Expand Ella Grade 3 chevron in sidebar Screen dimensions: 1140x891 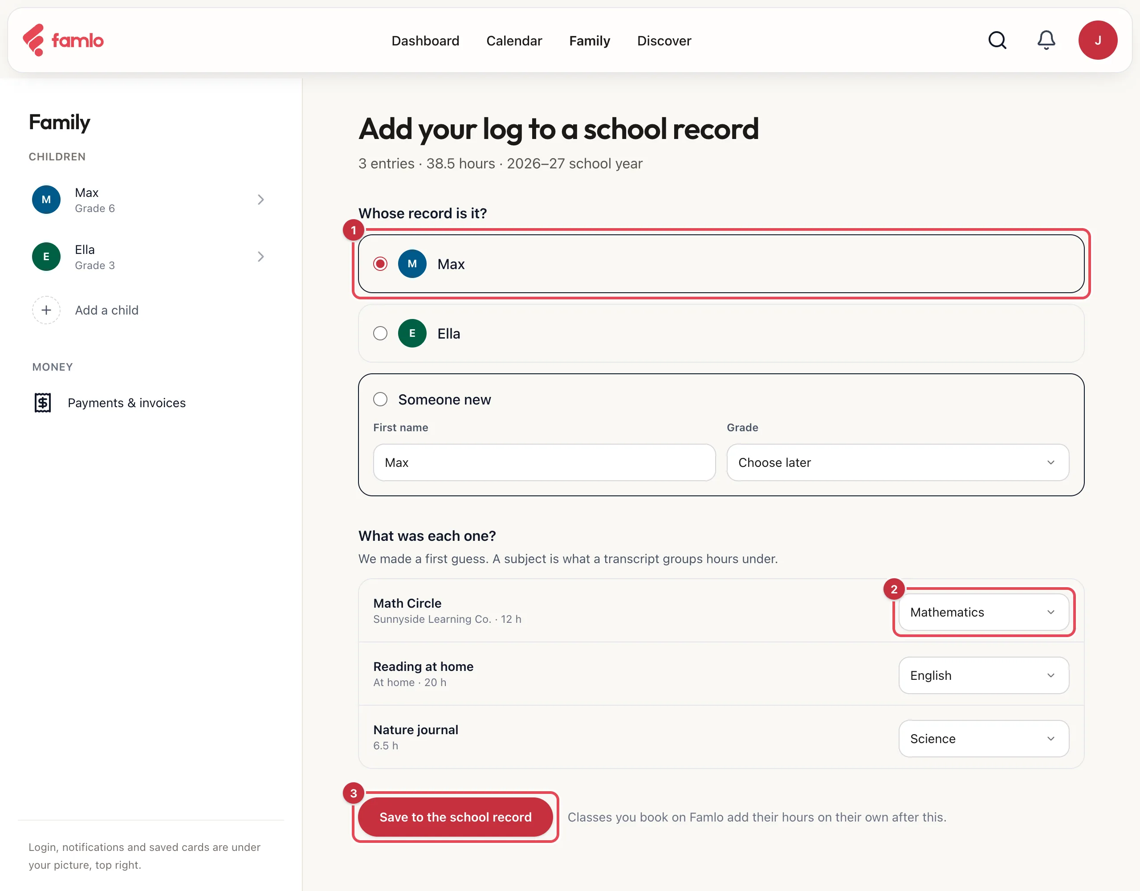pos(261,257)
